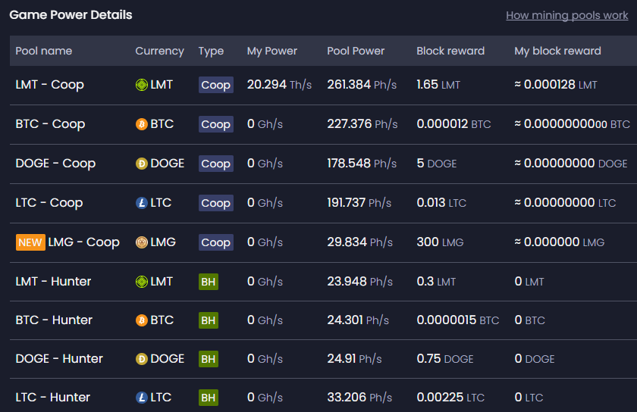Click LMT coin icon in LMT - Hunter row
This screenshot has width=637, height=412.
coord(141,282)
